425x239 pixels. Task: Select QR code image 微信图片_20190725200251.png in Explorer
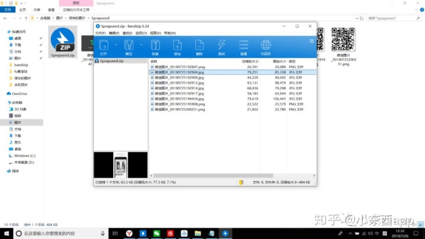coord(343,47)
